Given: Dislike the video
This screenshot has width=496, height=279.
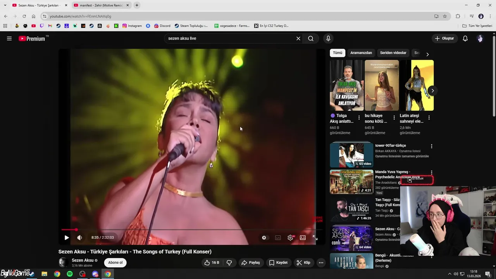Looking at the screenshot, I should point(229,262).
